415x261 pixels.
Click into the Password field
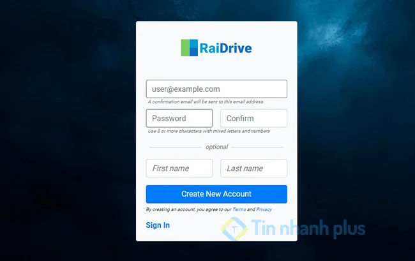(x=179, y=118)
